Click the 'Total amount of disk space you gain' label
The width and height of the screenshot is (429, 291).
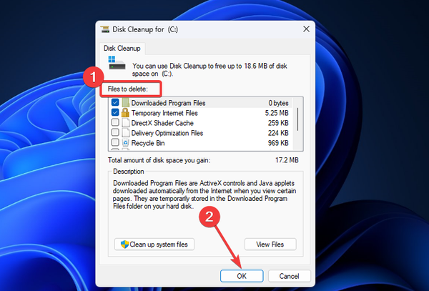pos(159,160)
